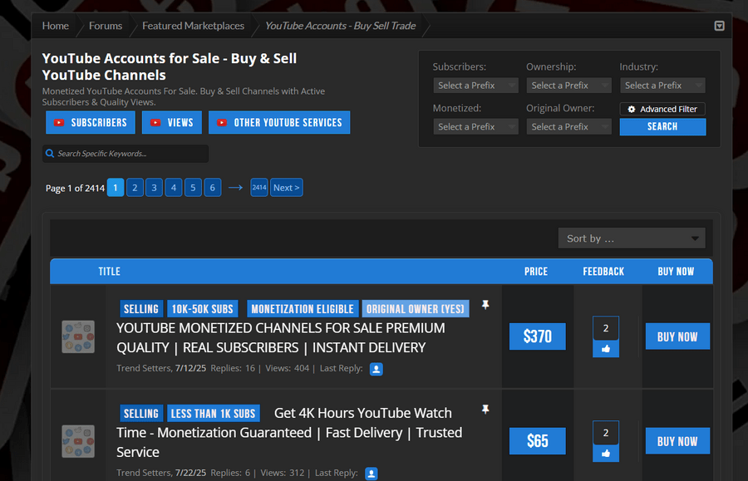Open Featured Marketplaces breadcrumb

pyautogui.click(x=193, y=26)
